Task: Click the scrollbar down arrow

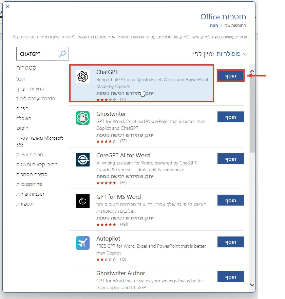Action: pos(252,285)
